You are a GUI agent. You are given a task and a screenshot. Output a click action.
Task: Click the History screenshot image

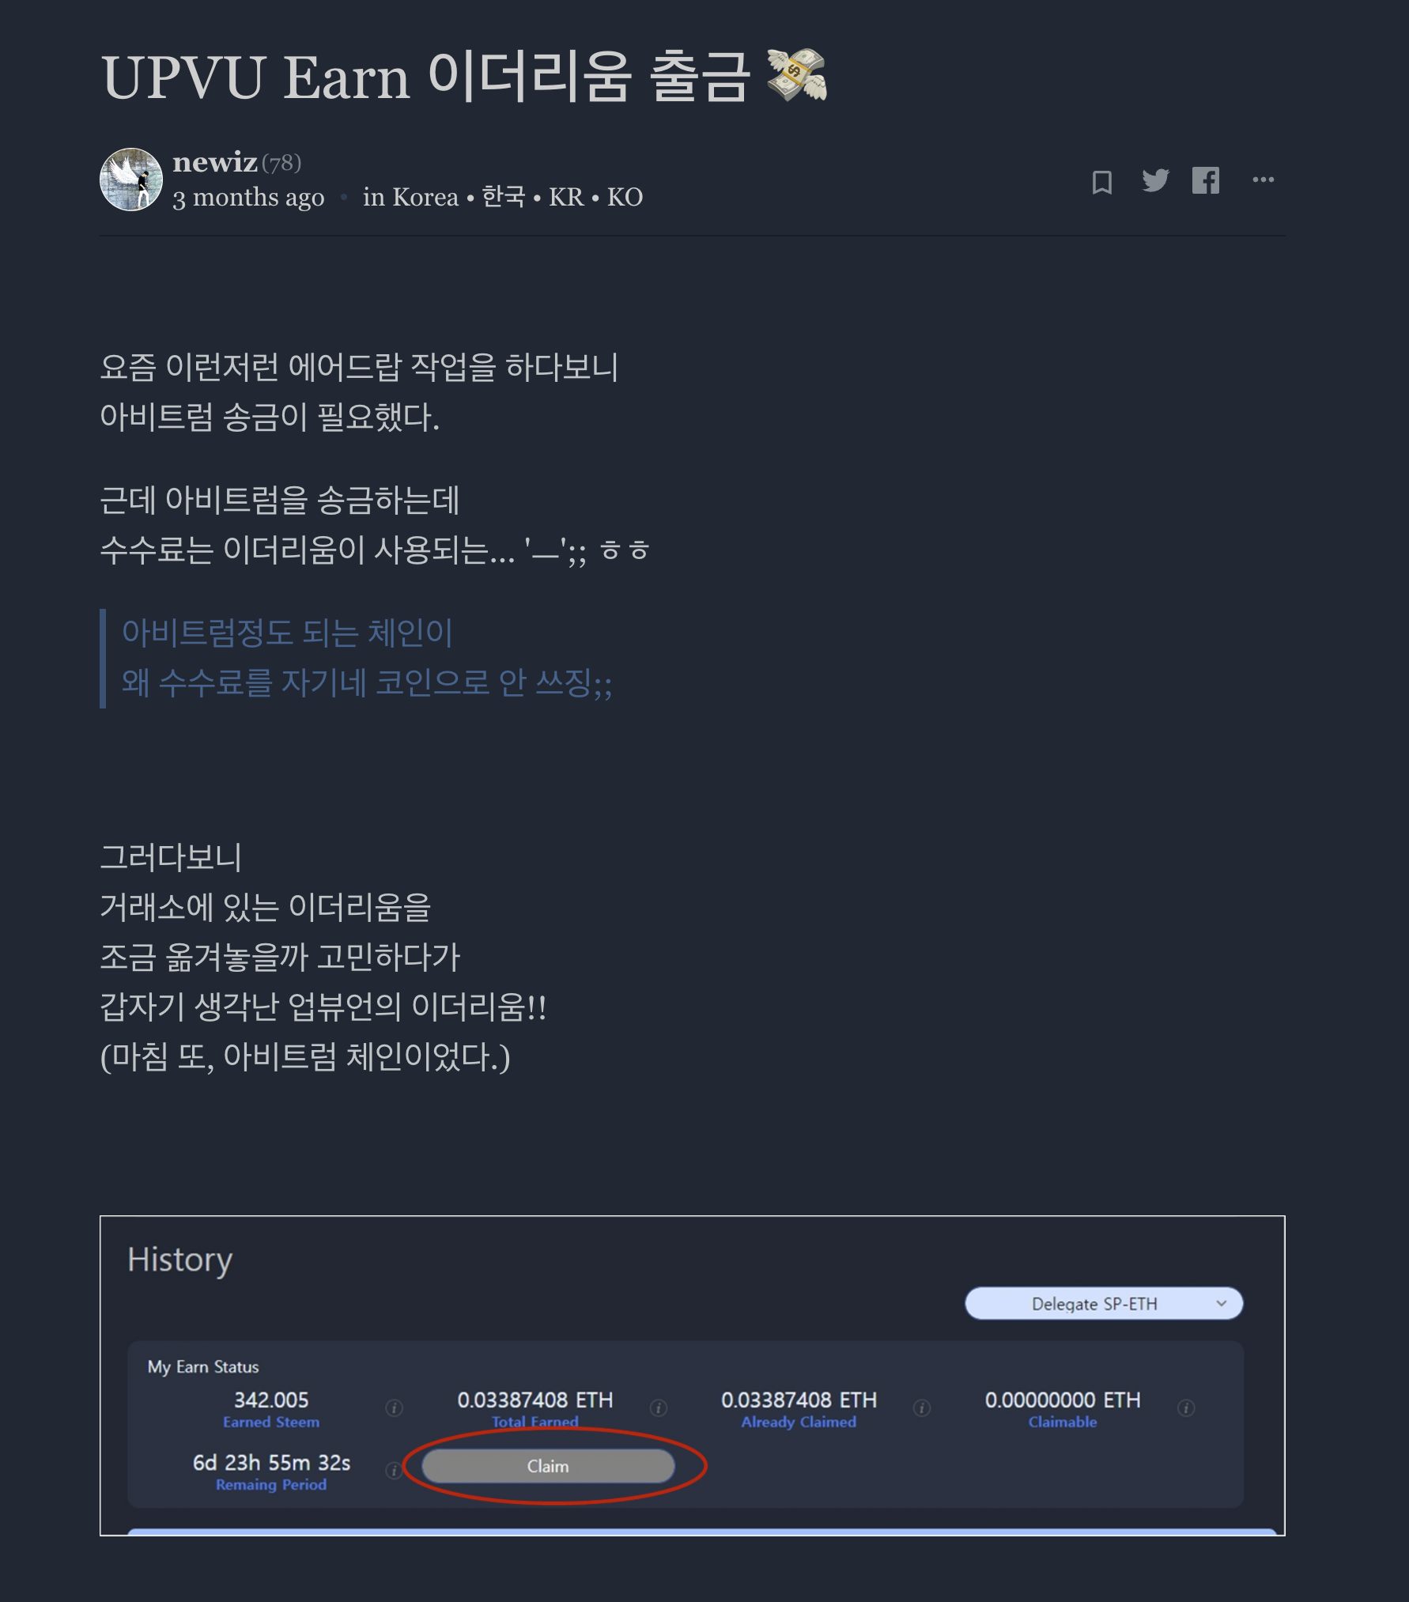(693, 1375)
